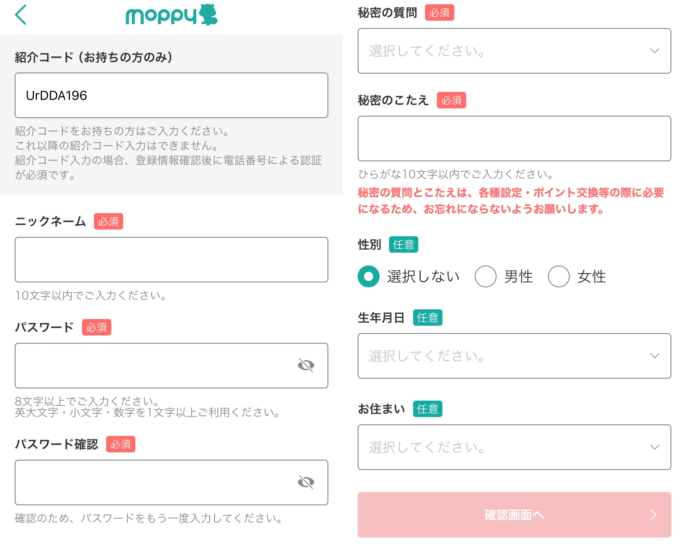Open the 秘密の質問 dropdown
This screenshot has width=686, height=544.
(x=514, y=51)
